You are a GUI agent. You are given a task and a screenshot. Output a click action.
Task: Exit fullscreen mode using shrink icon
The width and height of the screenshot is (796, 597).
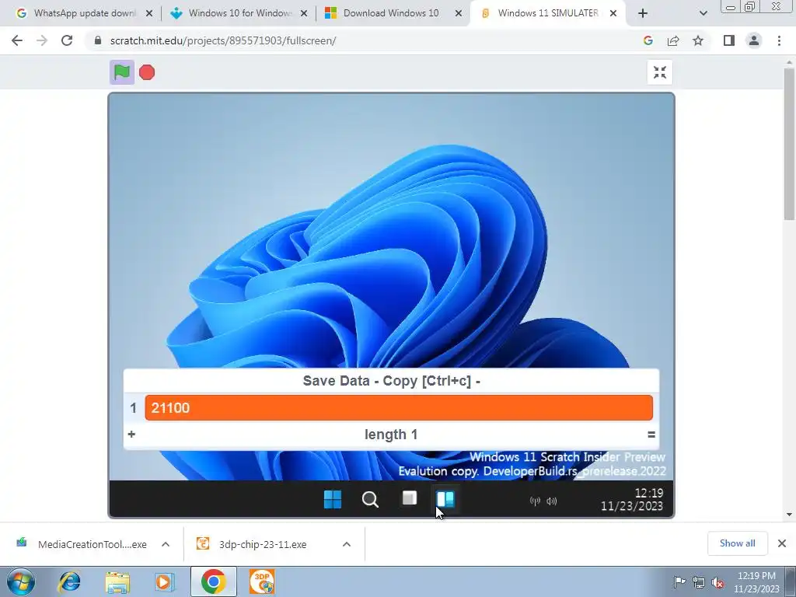pyautogui.click(x=659, y=72)
